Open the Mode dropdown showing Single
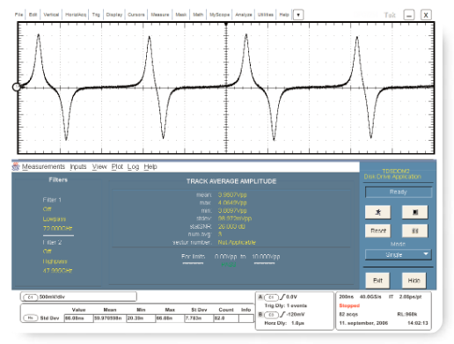Viewport: 454px width, 344px height. pyautogui.click(x=398, y=254)
